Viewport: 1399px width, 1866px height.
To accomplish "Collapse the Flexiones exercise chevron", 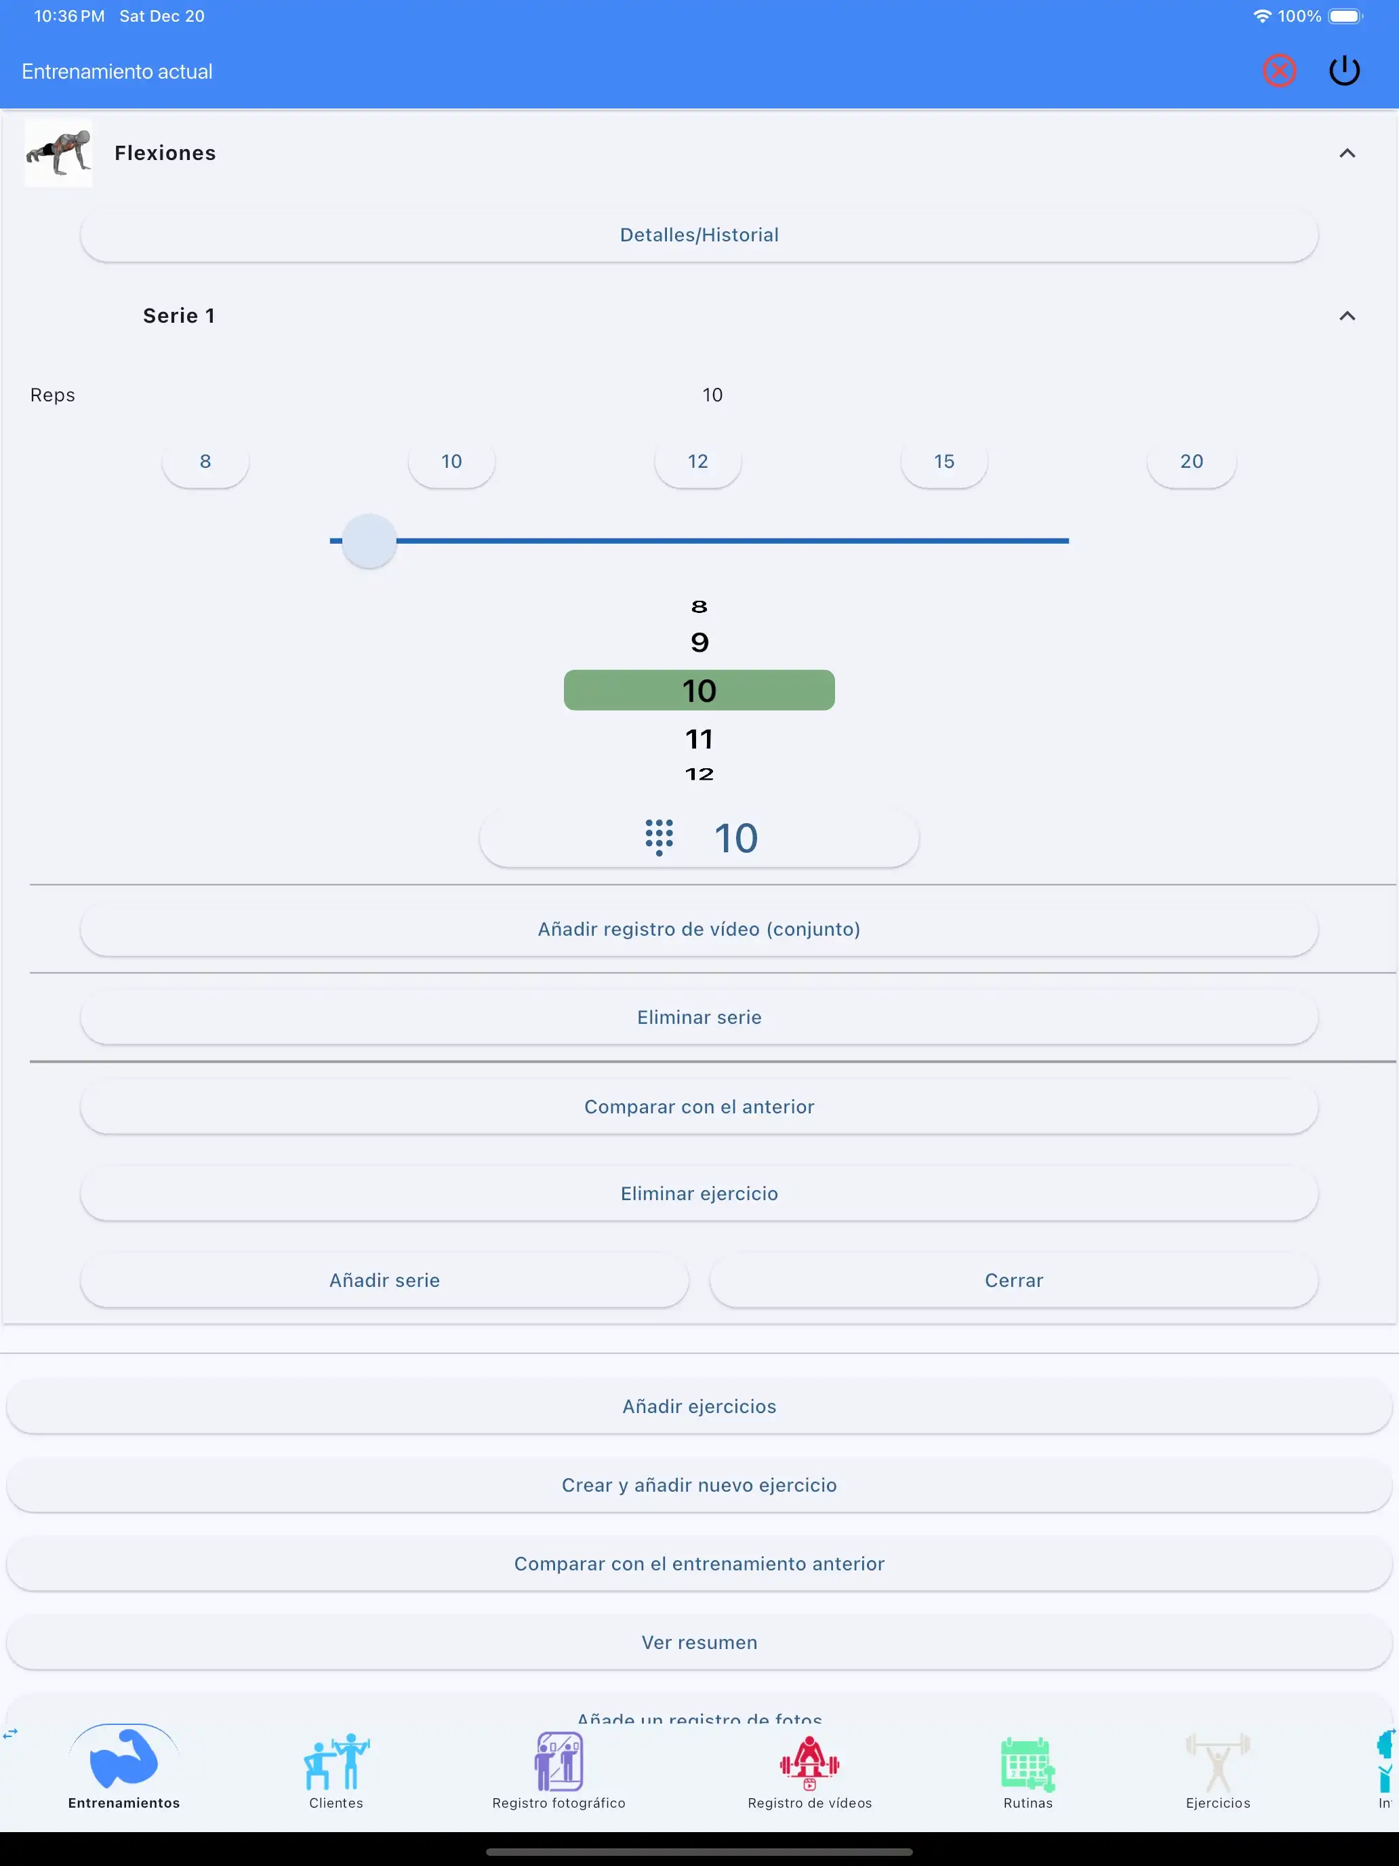I will click(x=1347, y=153).
